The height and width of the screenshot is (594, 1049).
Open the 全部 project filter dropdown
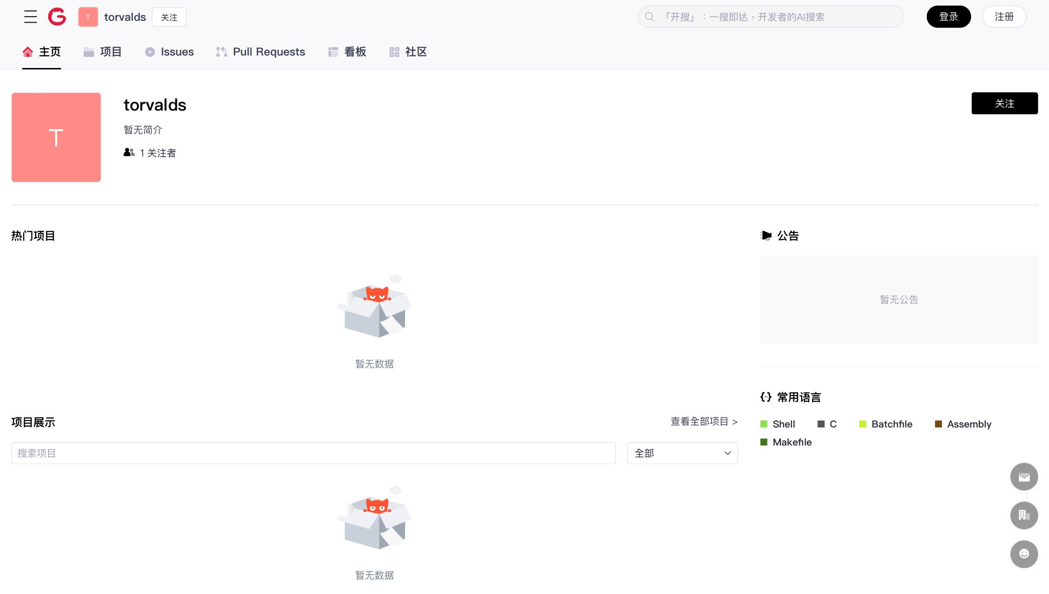(x=682, y=453)
